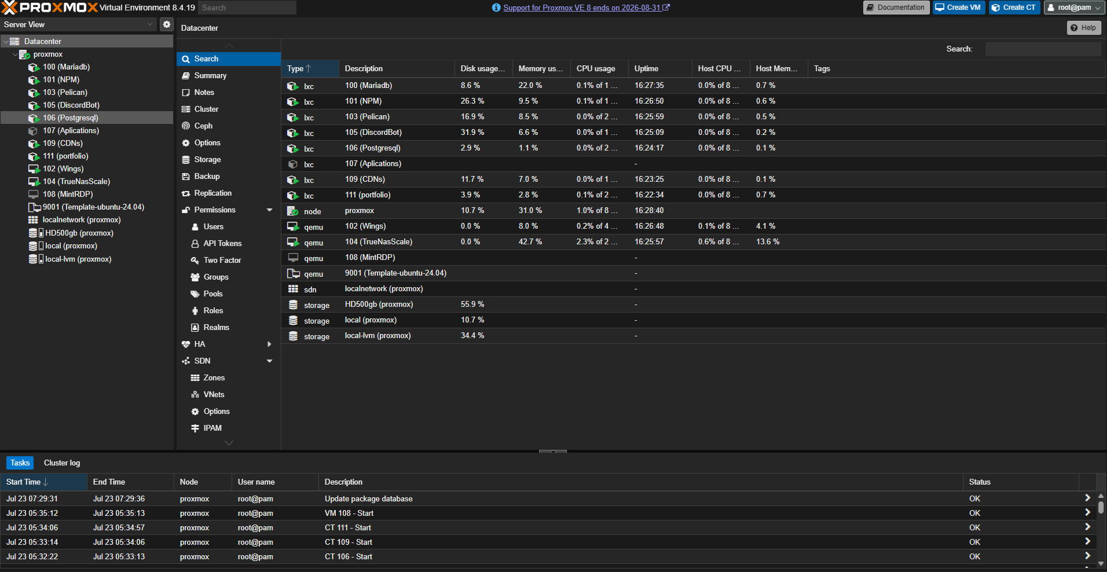Click Two Factor key icon
The width and height of the screenshot is (1107, 572).
pyautogui.click(x=195, y=261)
